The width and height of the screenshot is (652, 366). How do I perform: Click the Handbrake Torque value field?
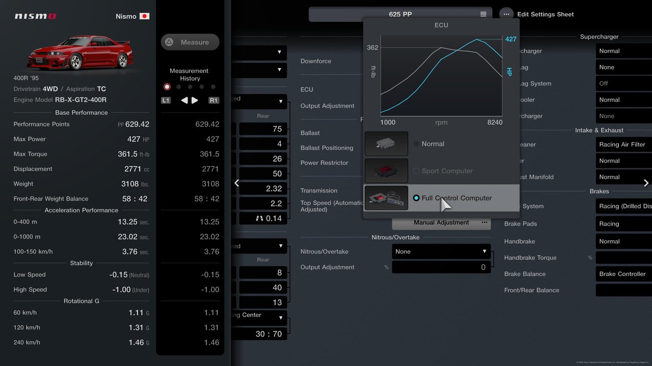click(624, 258)
